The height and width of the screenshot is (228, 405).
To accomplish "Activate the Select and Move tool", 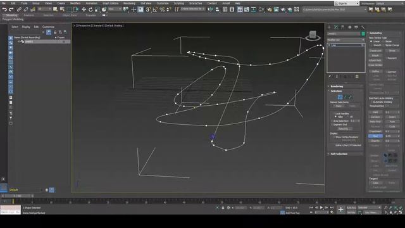I will 84,9.
